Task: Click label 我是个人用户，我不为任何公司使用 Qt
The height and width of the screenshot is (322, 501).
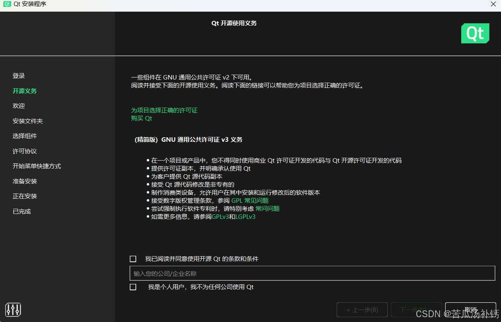Action: [x=201, y=287]
